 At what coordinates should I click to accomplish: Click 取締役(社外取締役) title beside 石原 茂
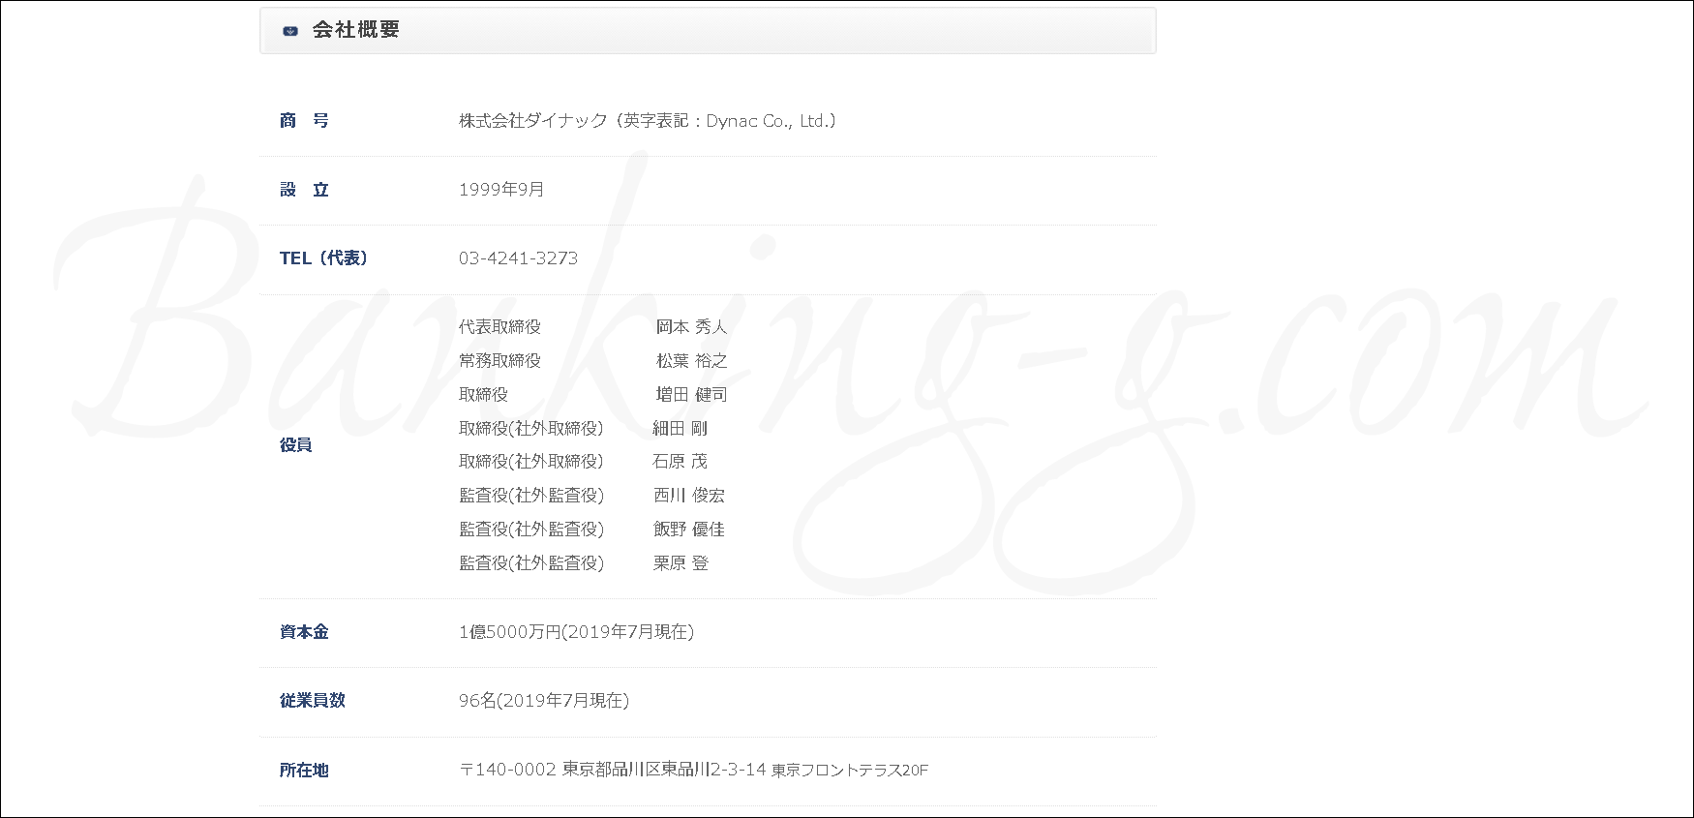point(530,462)
